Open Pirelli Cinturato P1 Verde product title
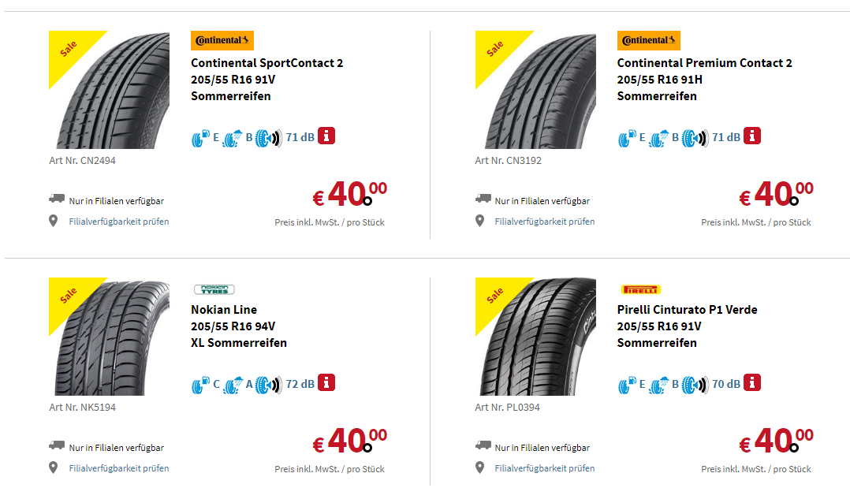The height and width of the screenshot is (488, 850). tap(687, 310)
